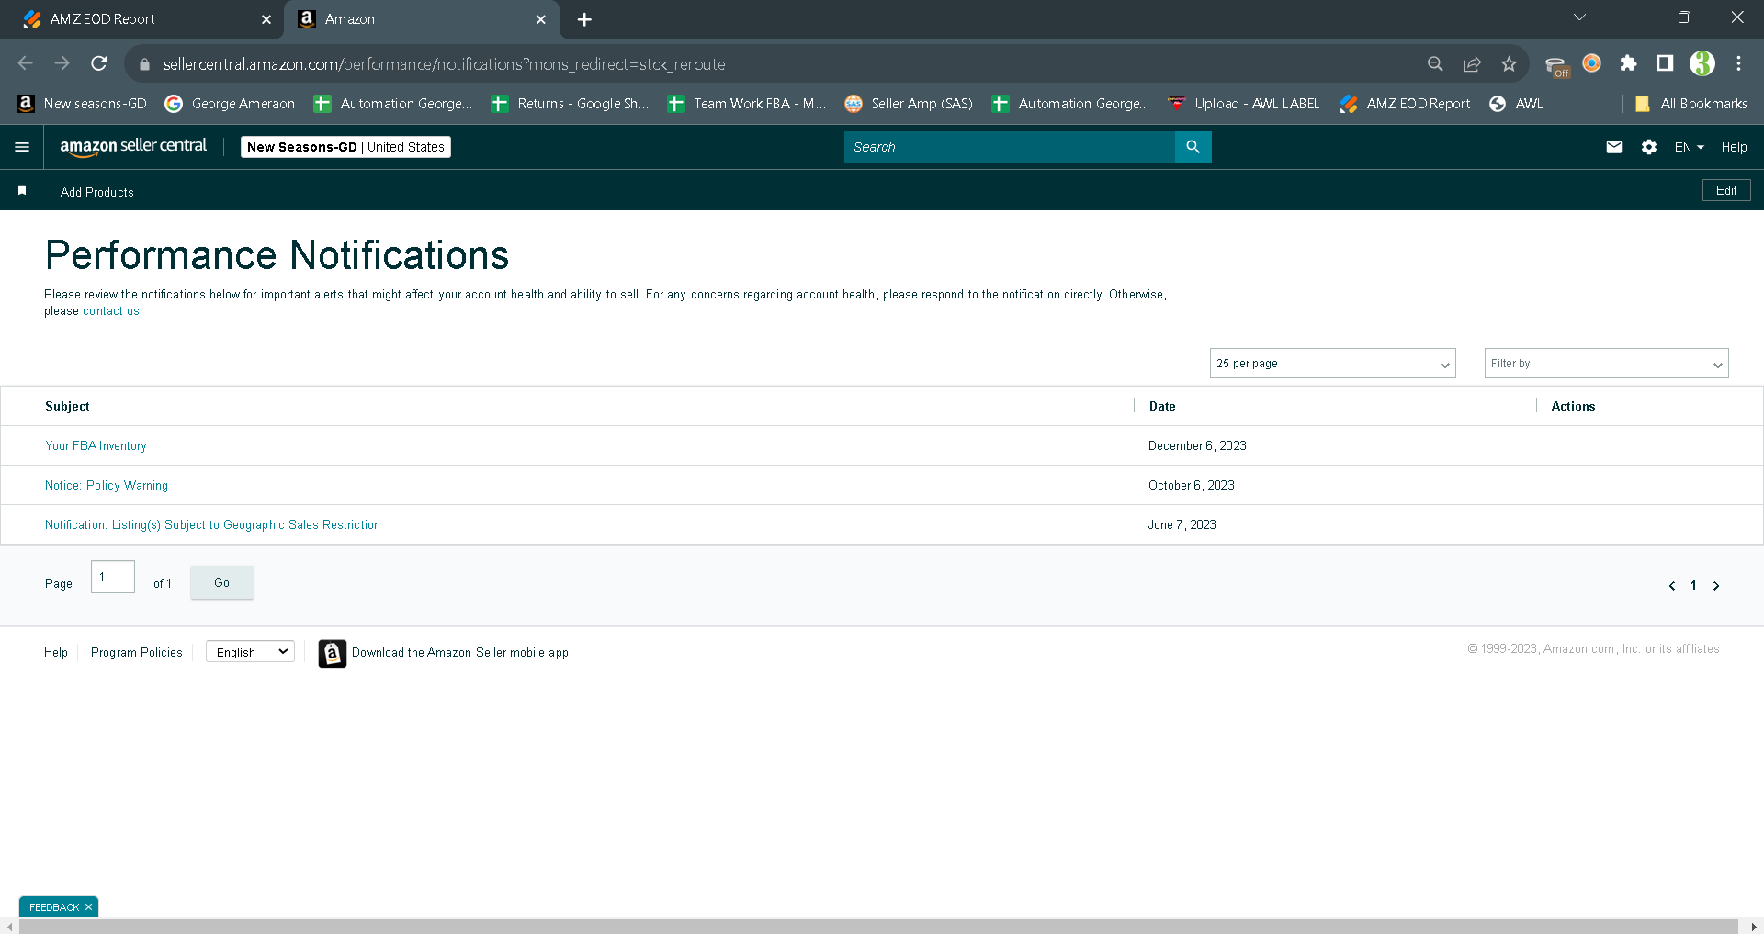Go to next page with right chevron
The width and height of the screenshot is (1764, 934).
(x=1716, y=586)
